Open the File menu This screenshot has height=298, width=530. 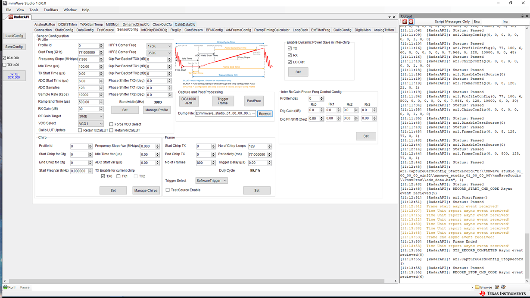click(x=8, y=10)
